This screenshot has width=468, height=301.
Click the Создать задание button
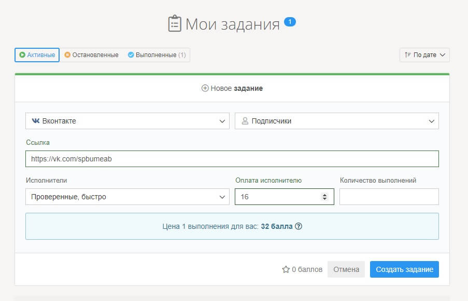404,269
